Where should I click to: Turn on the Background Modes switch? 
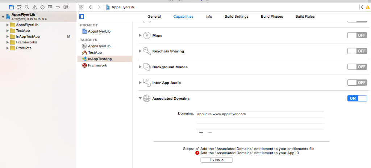pos(357,67)
